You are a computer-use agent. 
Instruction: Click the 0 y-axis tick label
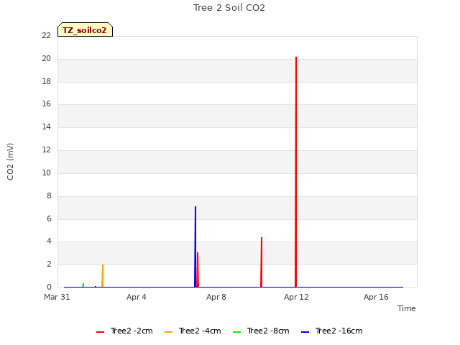click(49, 287)
